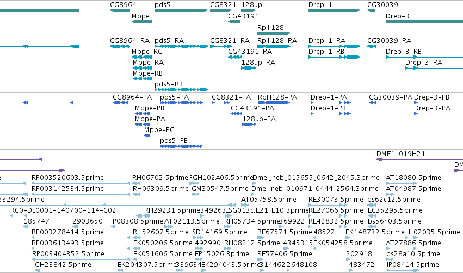Select EST IP08414.5prime
The height and width of the screenshot is (273, 463).
pos(413,265)
